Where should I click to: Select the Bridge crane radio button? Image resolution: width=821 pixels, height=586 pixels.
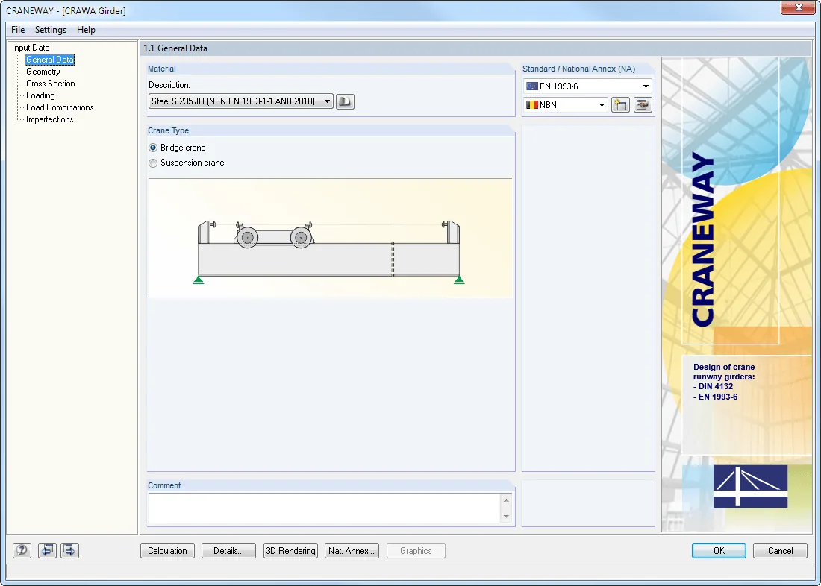pos(153,148)
